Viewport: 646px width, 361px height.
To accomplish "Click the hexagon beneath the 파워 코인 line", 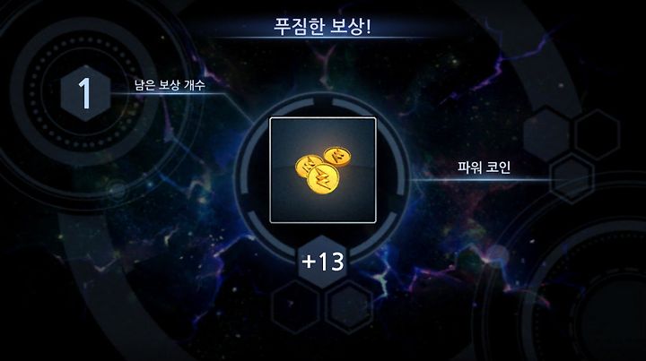I will click(x=572, y=177).
